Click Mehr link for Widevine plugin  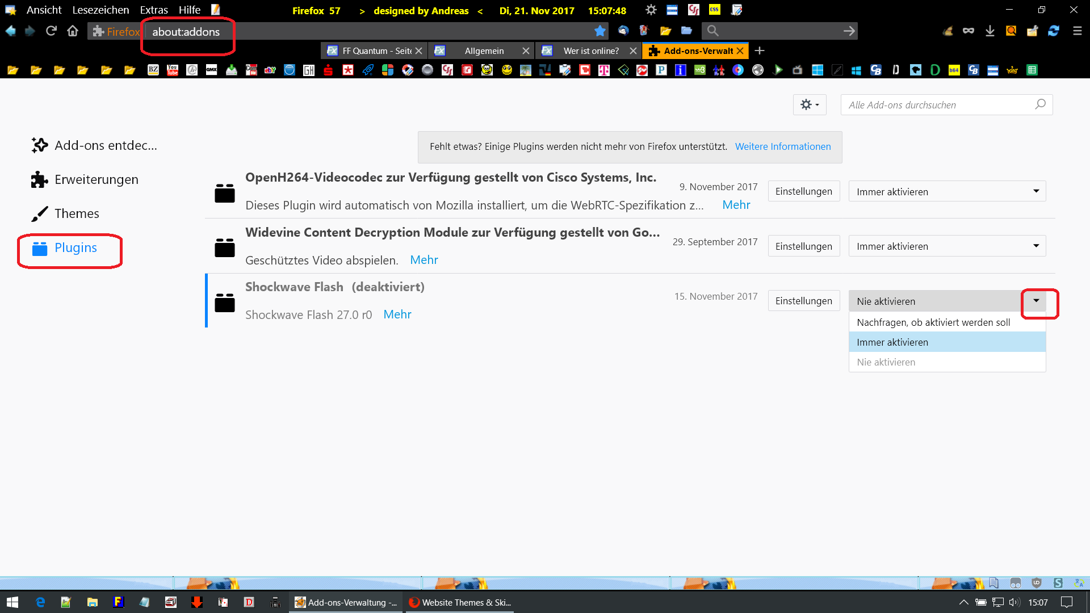click(x=424, y=260)
